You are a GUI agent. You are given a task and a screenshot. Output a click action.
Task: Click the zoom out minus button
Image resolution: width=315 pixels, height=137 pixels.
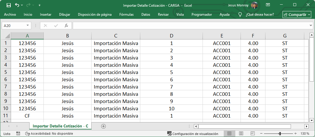pos(261,134)
